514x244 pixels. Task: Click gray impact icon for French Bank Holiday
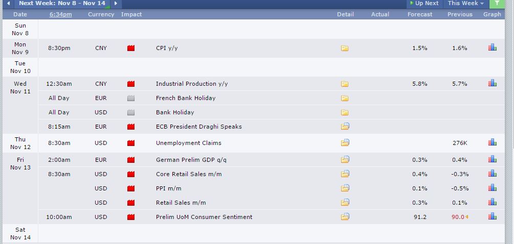pos(131,98)
